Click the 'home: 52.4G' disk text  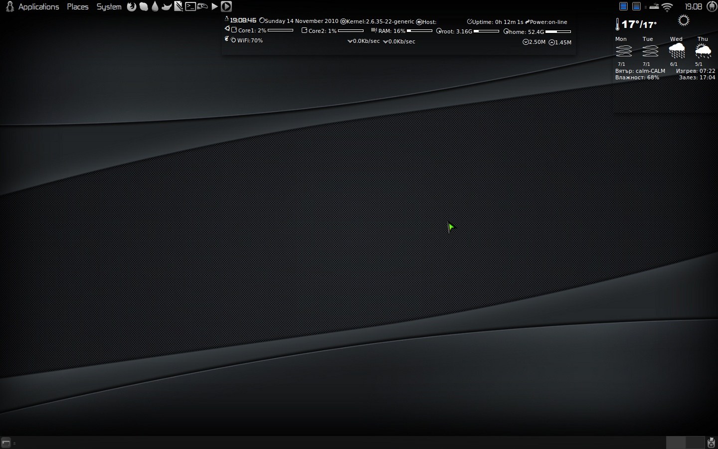click(x=527, y=32)
